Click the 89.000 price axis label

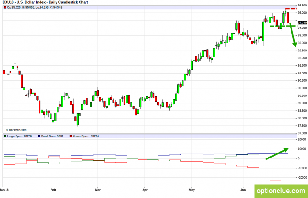tap(302, 103)
